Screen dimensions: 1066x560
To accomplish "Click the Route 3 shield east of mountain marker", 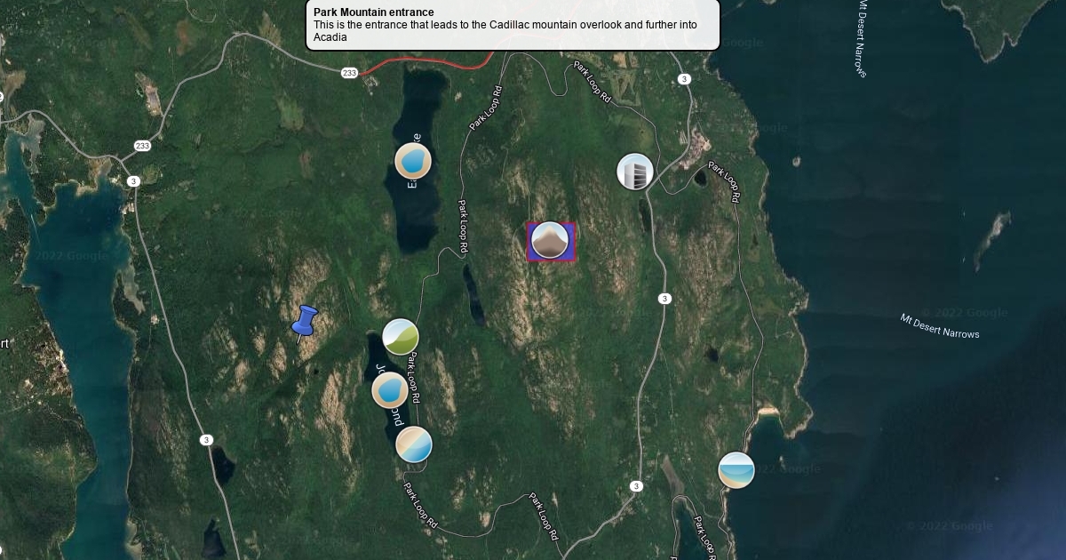I will [664, 299].
